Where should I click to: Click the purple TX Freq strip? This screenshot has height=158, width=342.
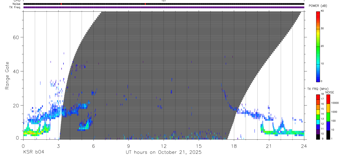pos(164,7)
